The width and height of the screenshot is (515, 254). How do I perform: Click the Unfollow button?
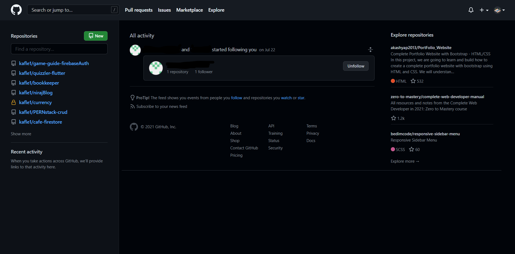356,66
